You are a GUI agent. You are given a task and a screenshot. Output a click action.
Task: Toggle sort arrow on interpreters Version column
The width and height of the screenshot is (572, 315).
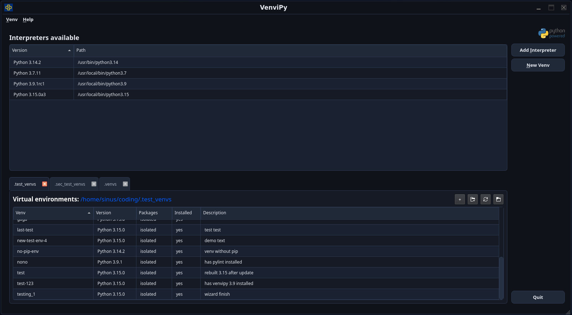(x=69, y=50)
